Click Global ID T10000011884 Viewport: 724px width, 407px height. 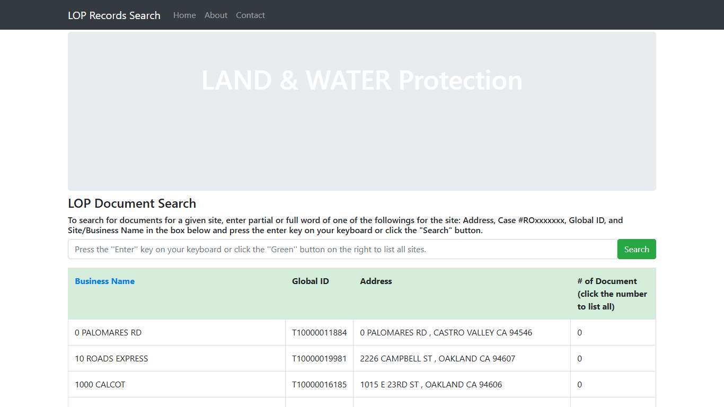coord(319,333)
